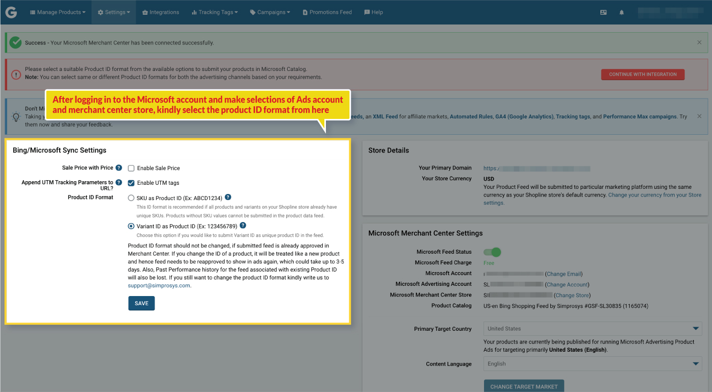
Task: Open help icon for Append UTM Tracking
Action: pyautogui.click(x=119, y=182)
